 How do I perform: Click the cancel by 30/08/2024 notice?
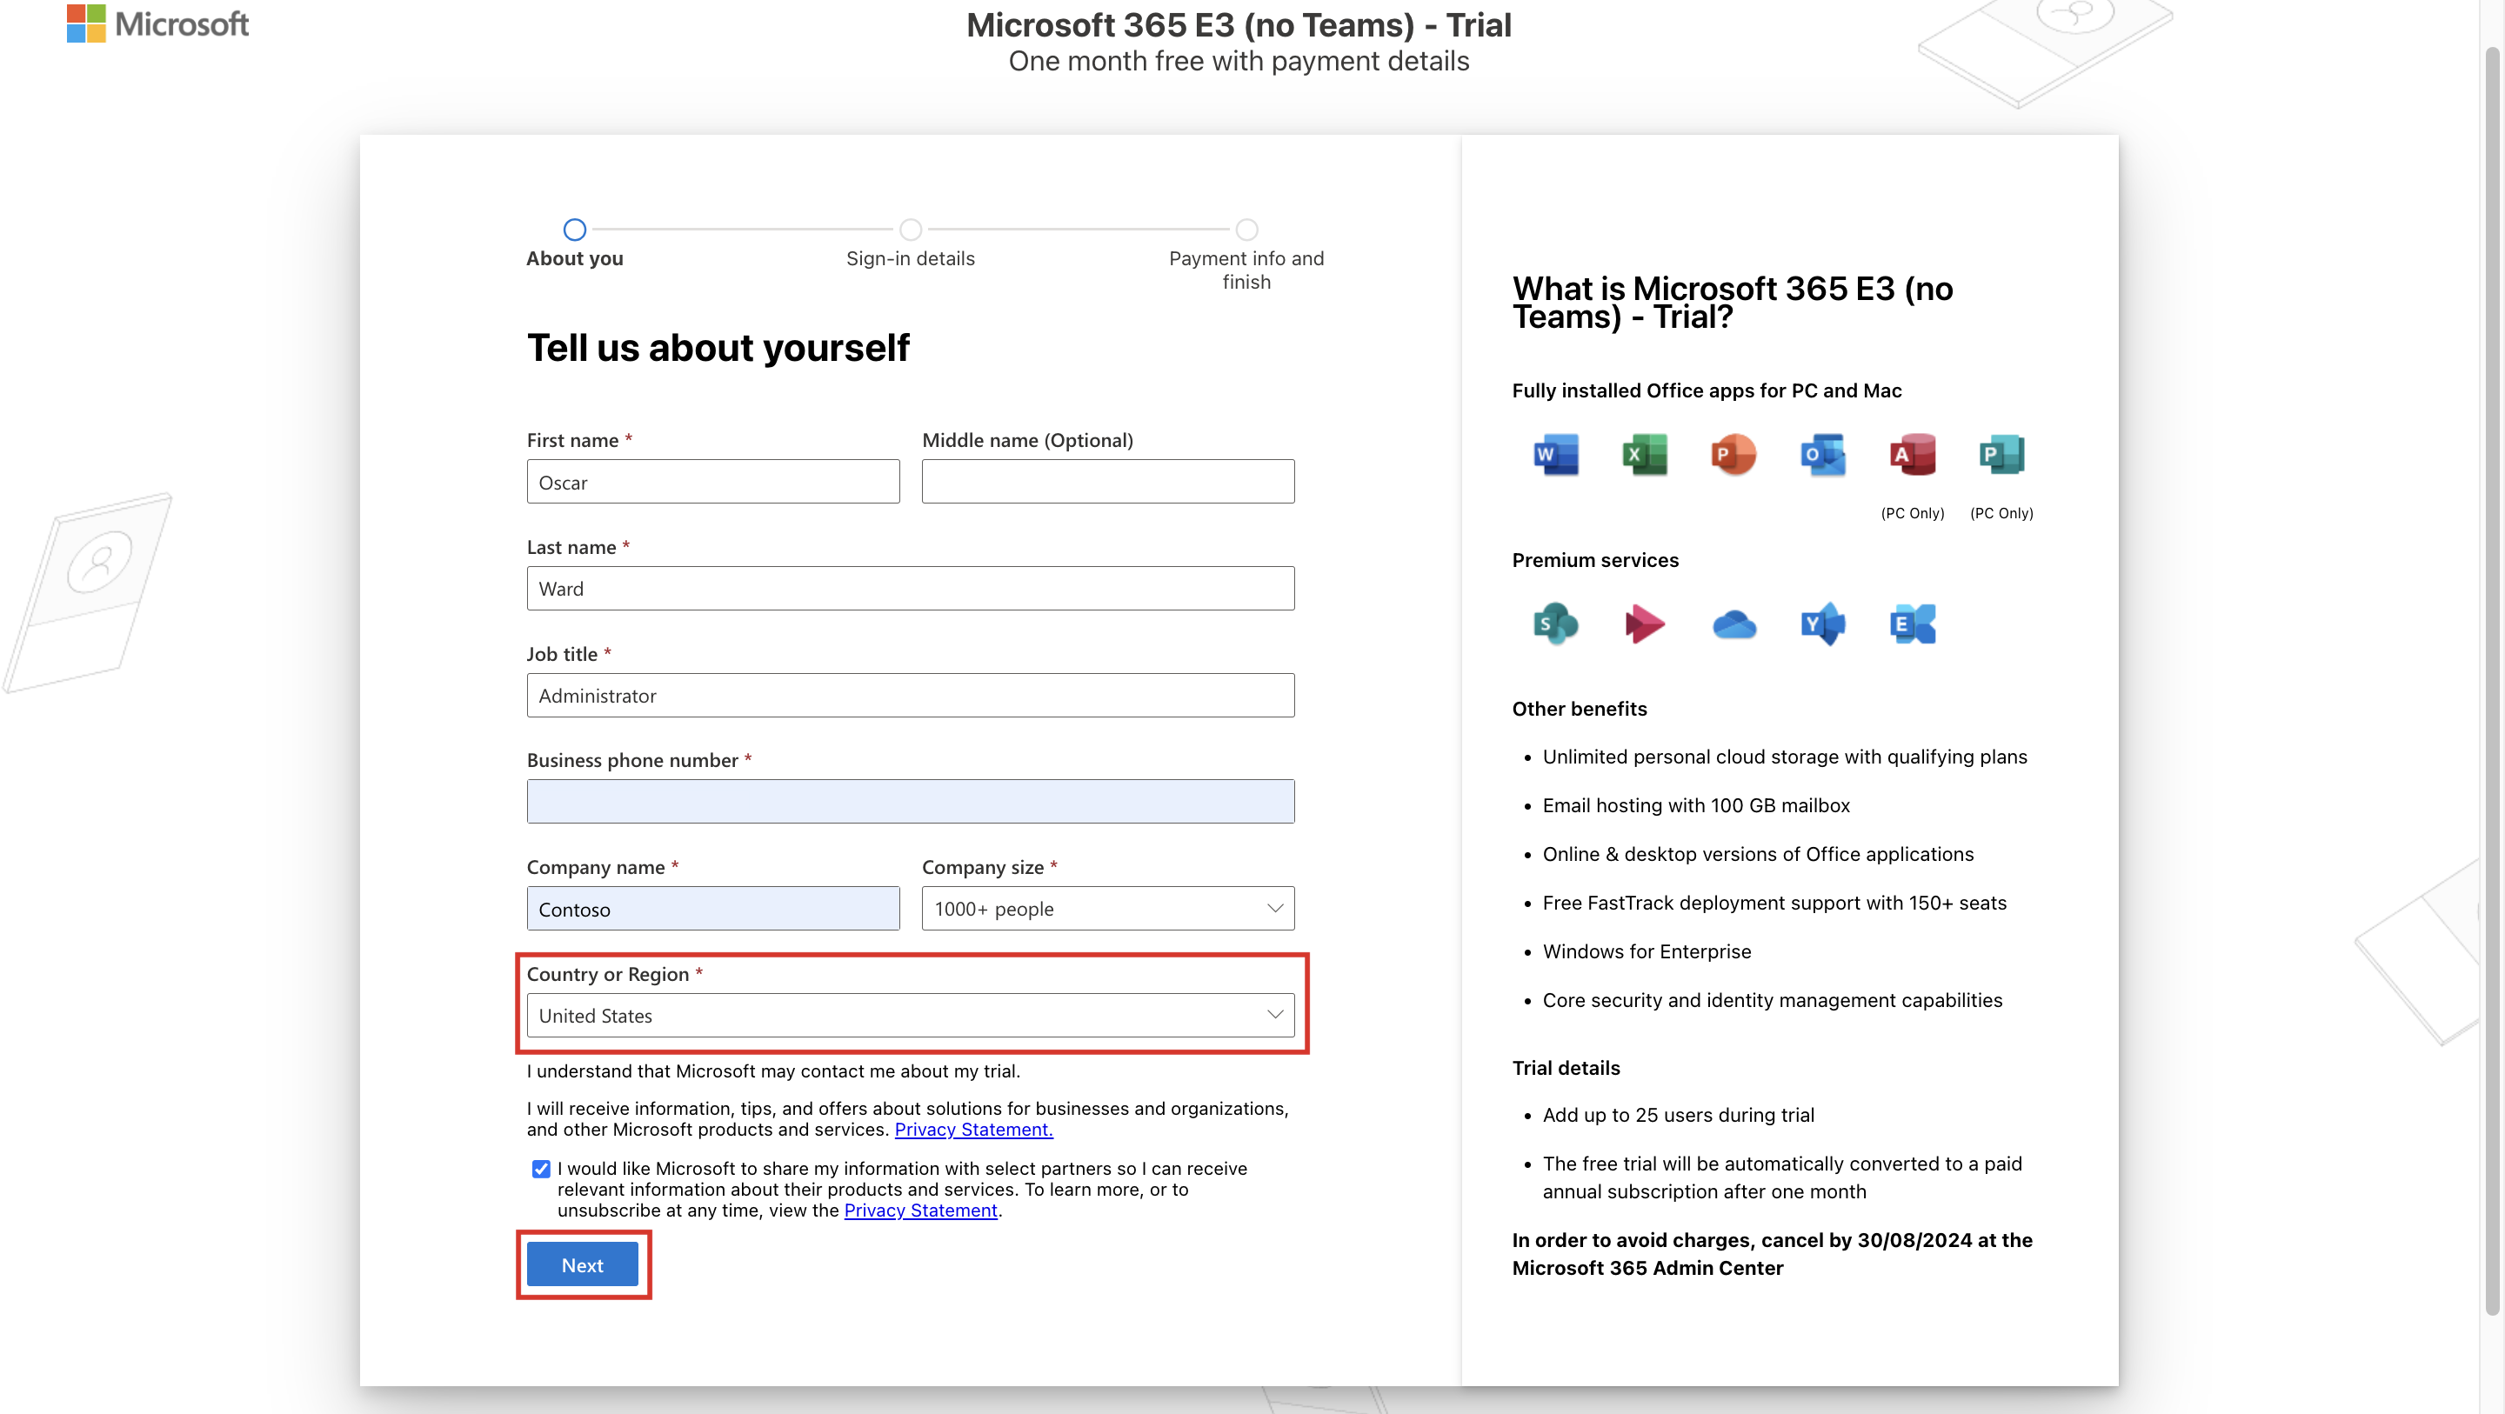point(1772,1253)
